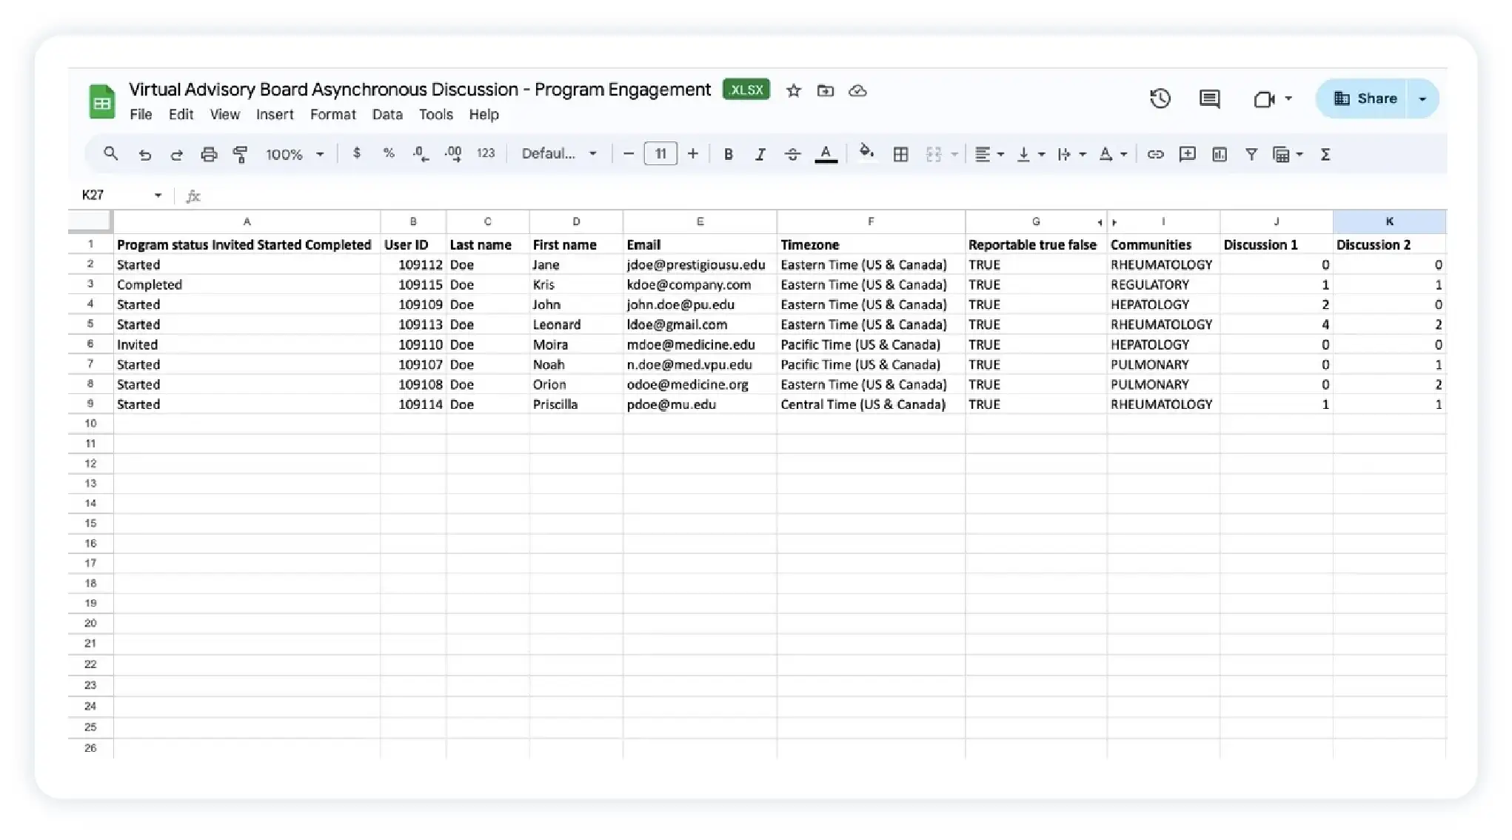
Task: Click the print icon
Action: pos(209,154)
